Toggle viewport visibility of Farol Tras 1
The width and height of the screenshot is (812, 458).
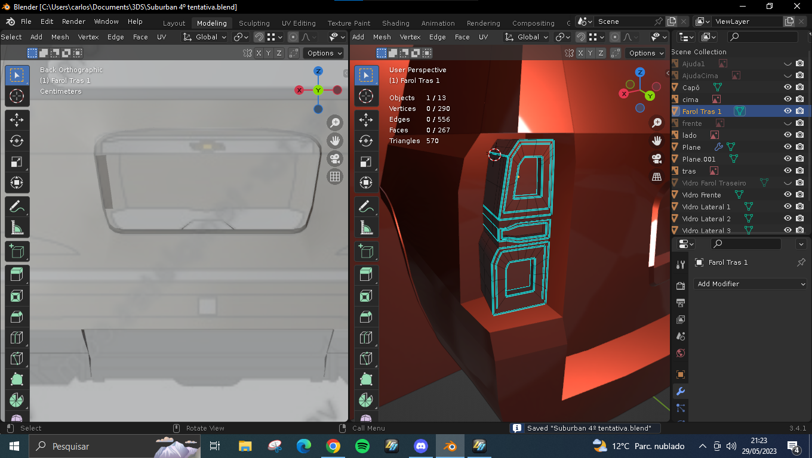pyautogui.click(x=788, y=112)
